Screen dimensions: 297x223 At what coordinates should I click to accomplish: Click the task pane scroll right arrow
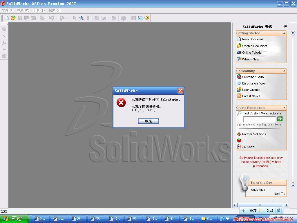point(286,205)
